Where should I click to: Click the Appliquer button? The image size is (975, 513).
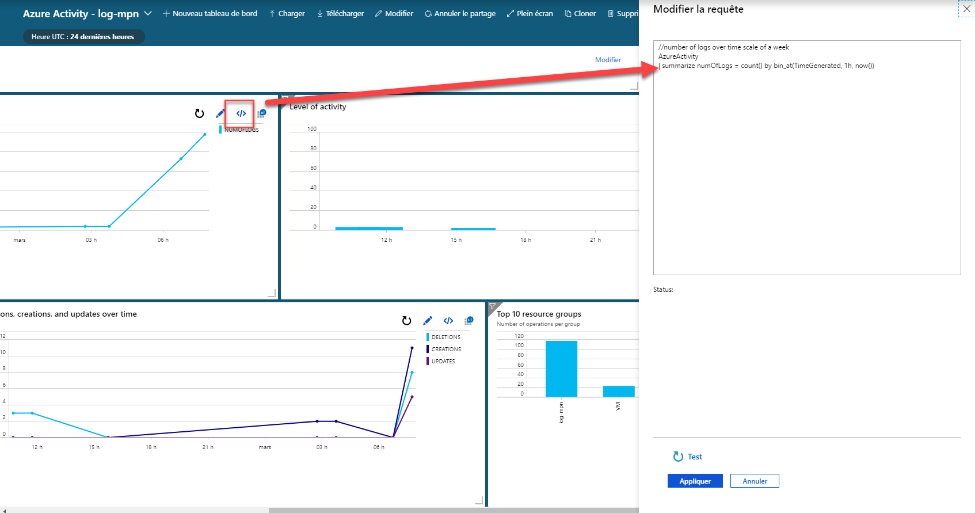click(695, 481)
